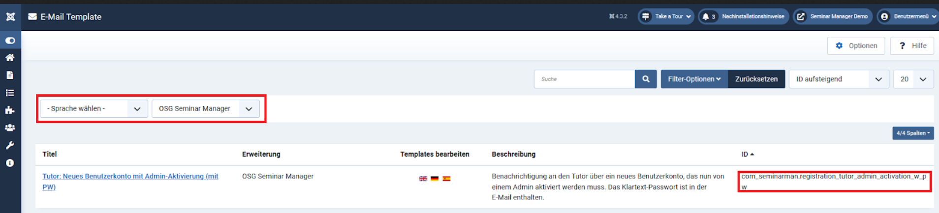Click the Templates bearbeiten column header

point(435,154)
